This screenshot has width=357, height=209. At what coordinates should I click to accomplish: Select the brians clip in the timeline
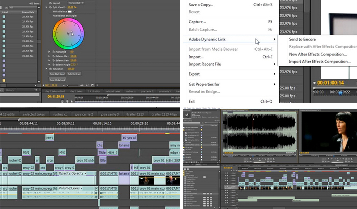tap(124, 145)
